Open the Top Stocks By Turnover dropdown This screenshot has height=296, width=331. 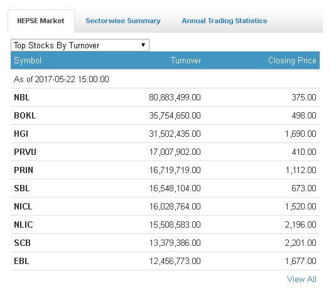(80, 45)
